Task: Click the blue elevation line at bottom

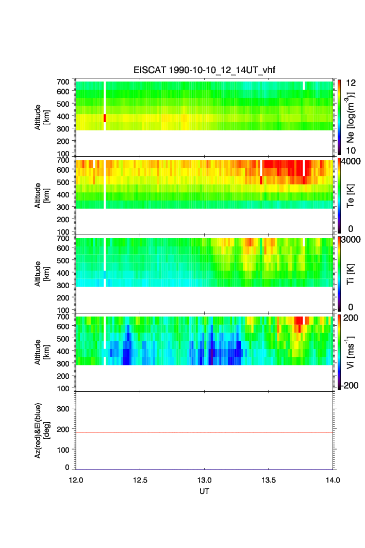Action: (x=204, y=469)
